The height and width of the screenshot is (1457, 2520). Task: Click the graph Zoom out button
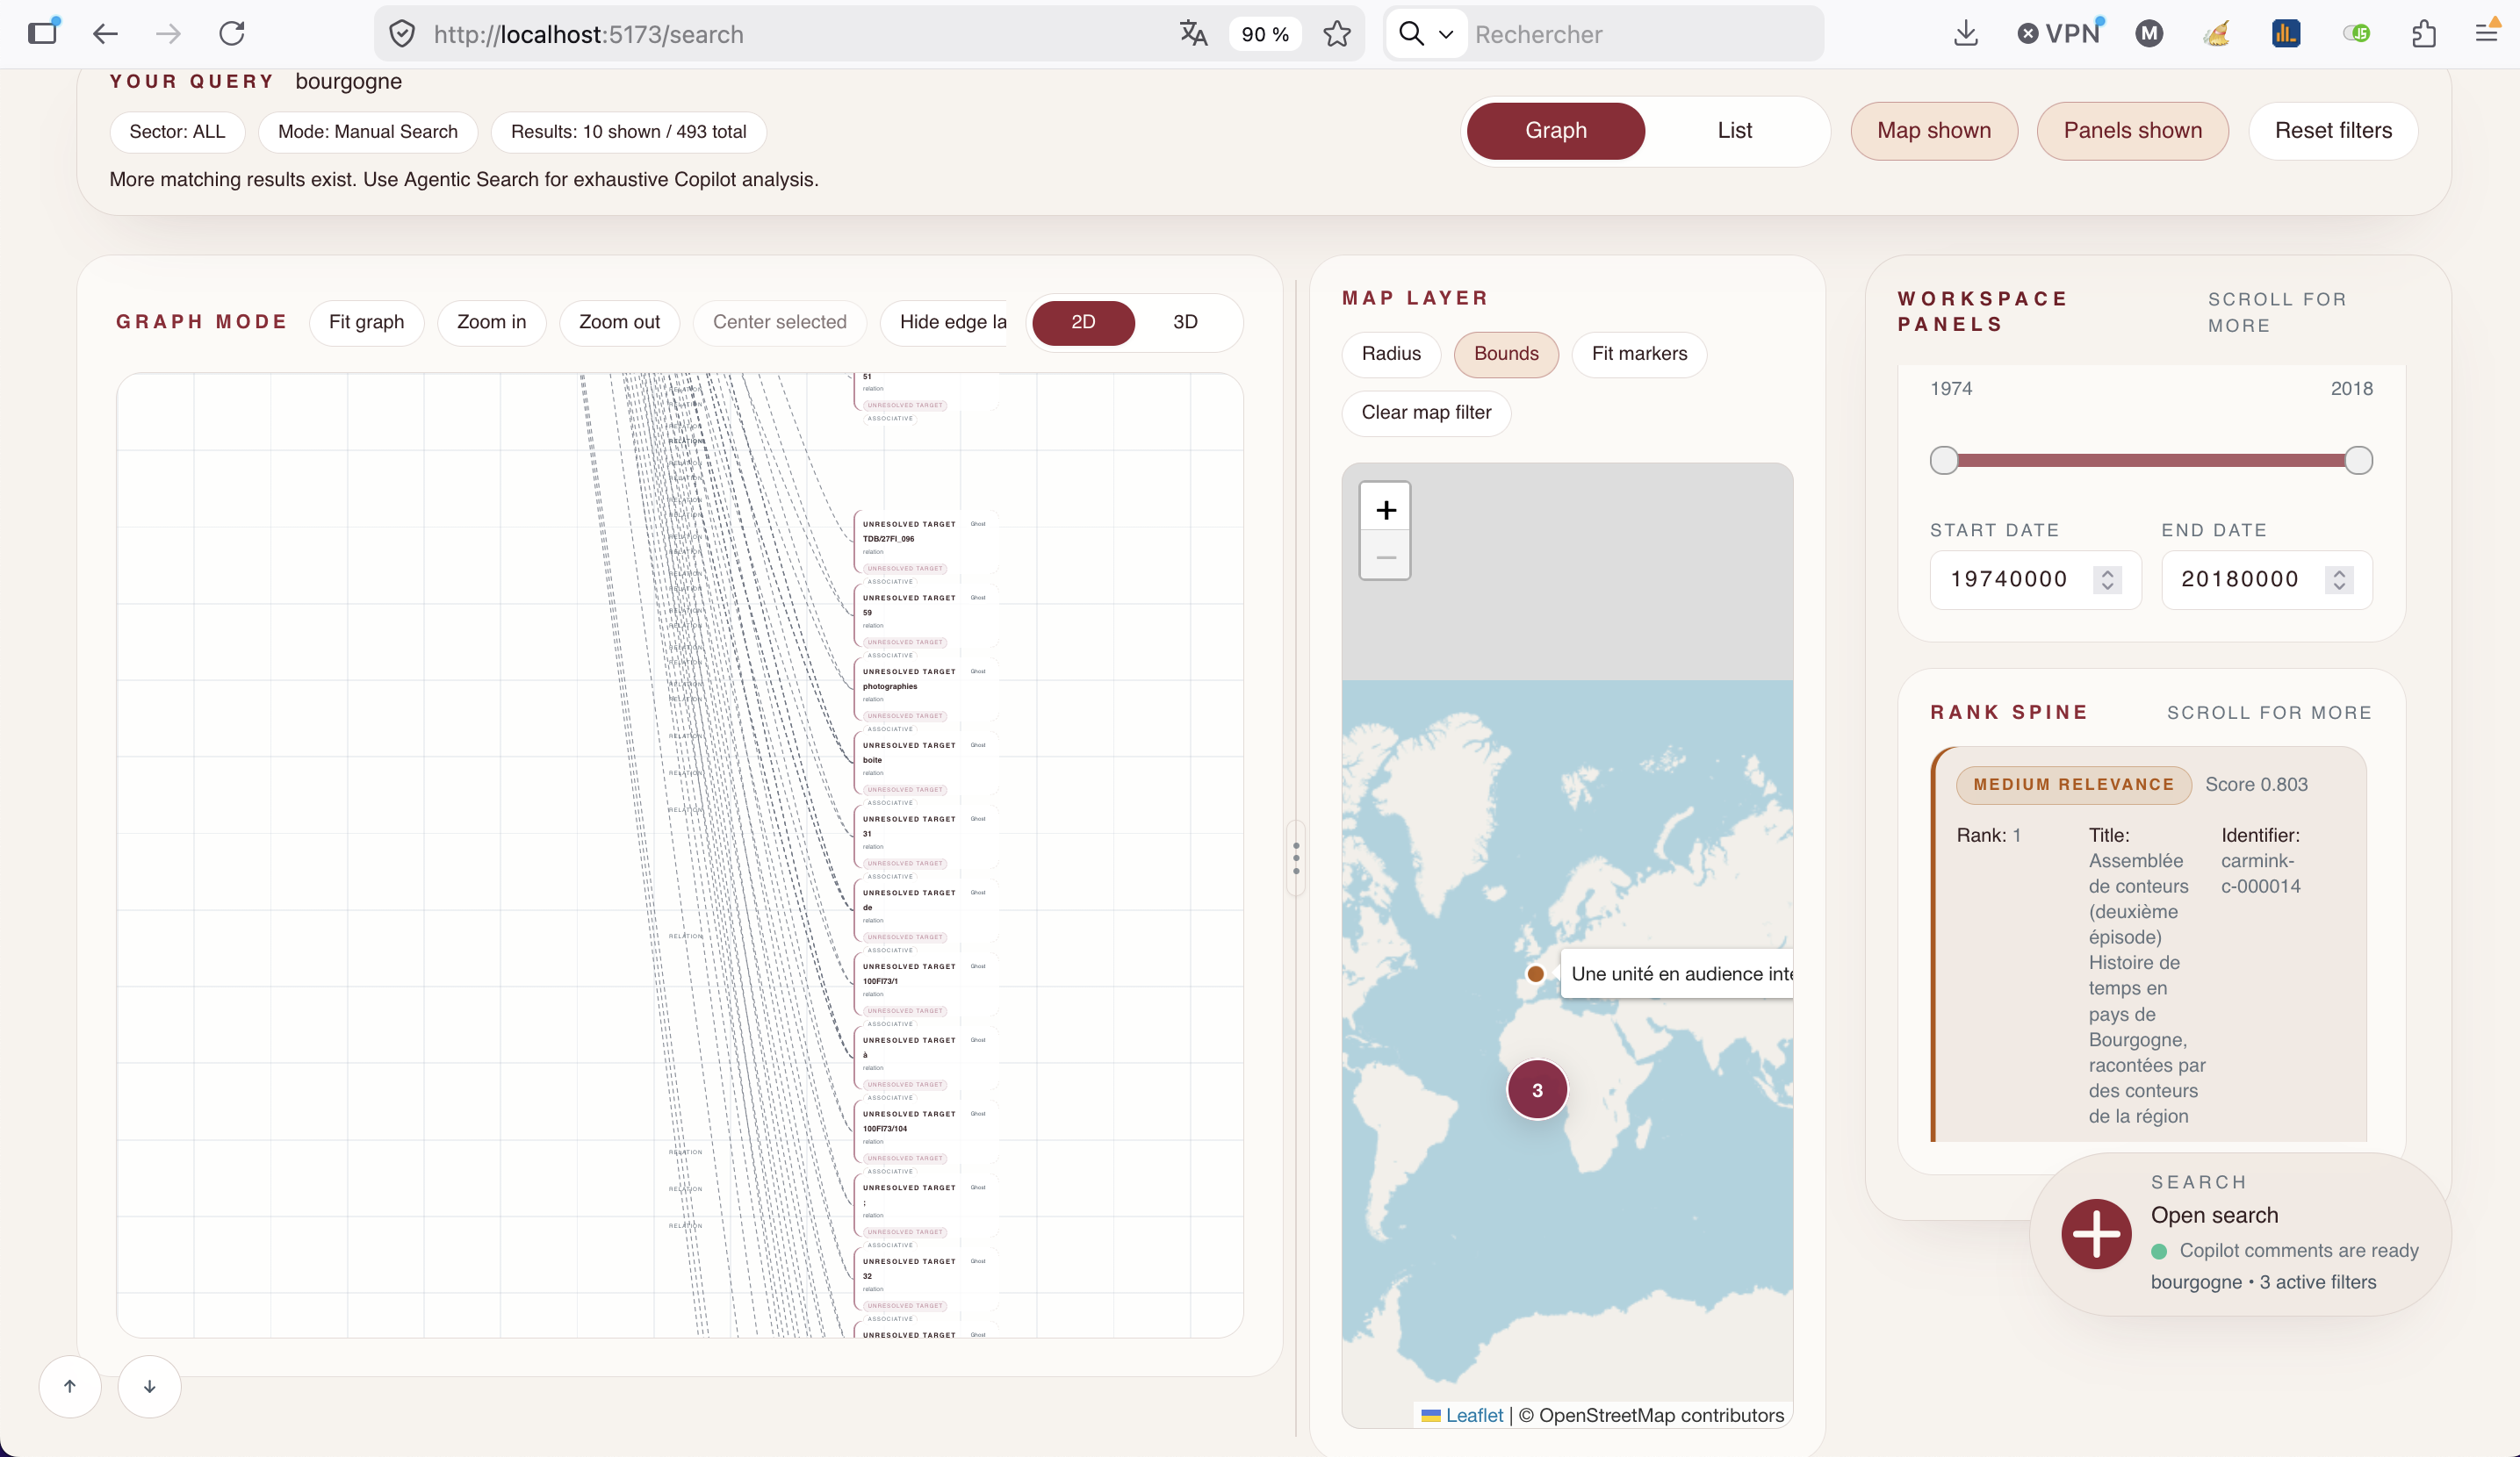[x=619, y=322]
